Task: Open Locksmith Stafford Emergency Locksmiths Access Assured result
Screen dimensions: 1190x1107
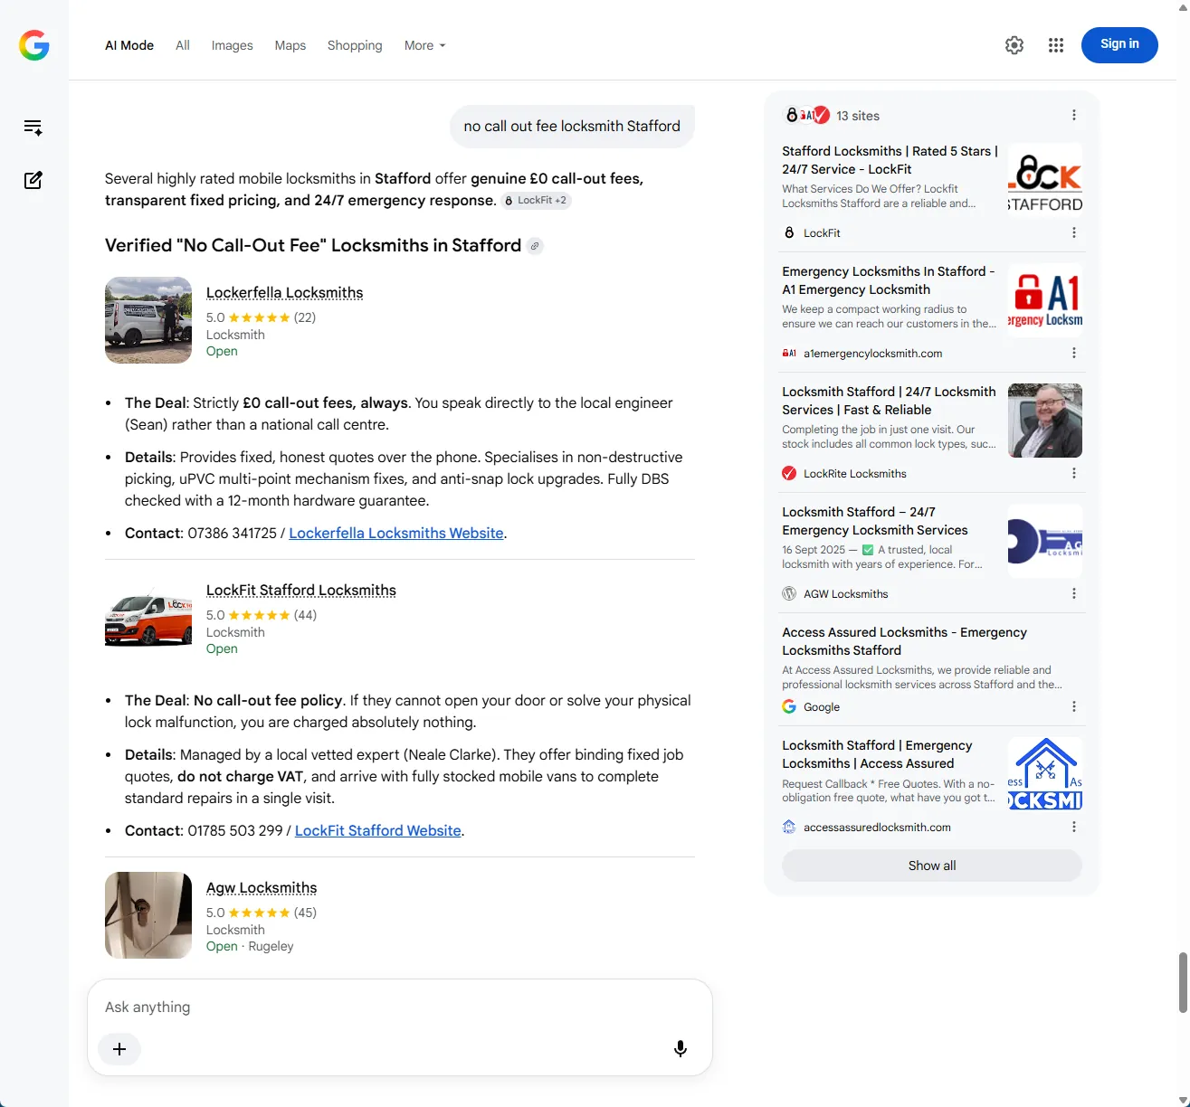Action: pos(877,754)
